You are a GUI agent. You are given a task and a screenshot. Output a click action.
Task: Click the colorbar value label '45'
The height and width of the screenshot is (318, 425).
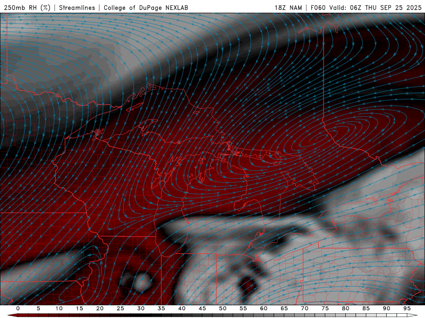[202, 308]
